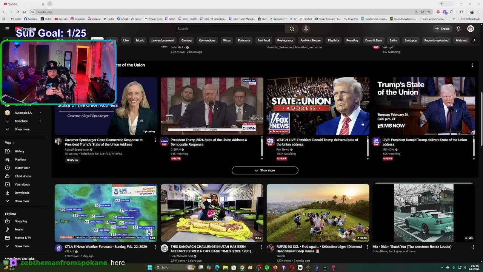Click Notify me for Spanberger stream

click(72, 160)
